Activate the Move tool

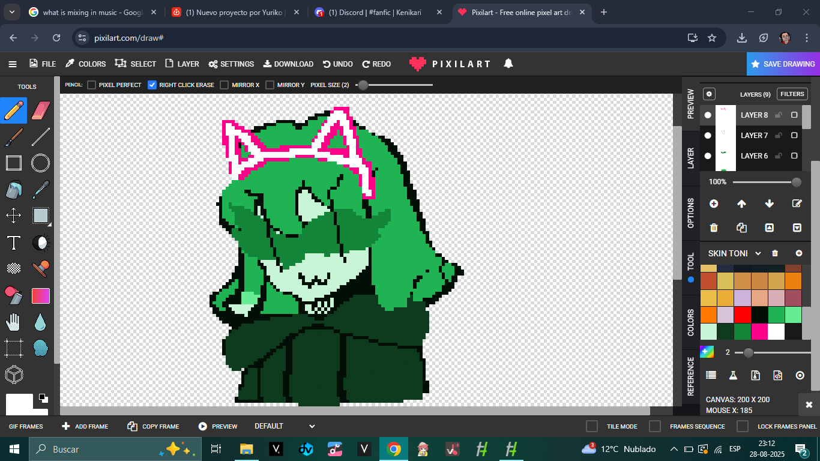coord(14,216)
